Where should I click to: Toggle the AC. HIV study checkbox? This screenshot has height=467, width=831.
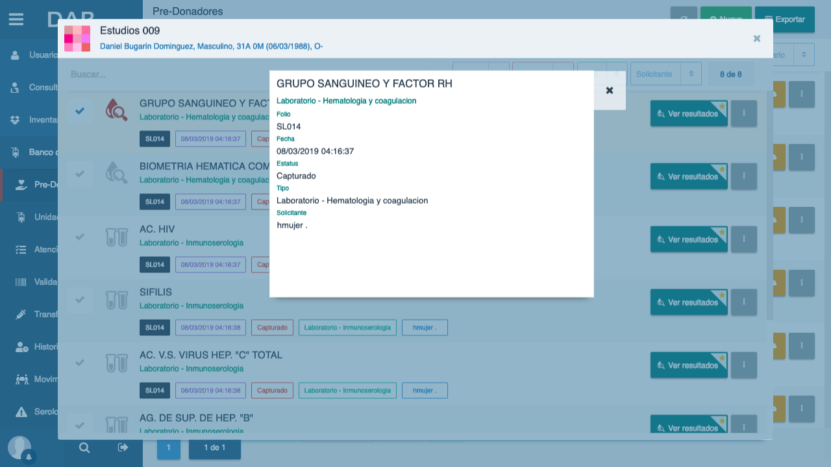coord(80,237)
